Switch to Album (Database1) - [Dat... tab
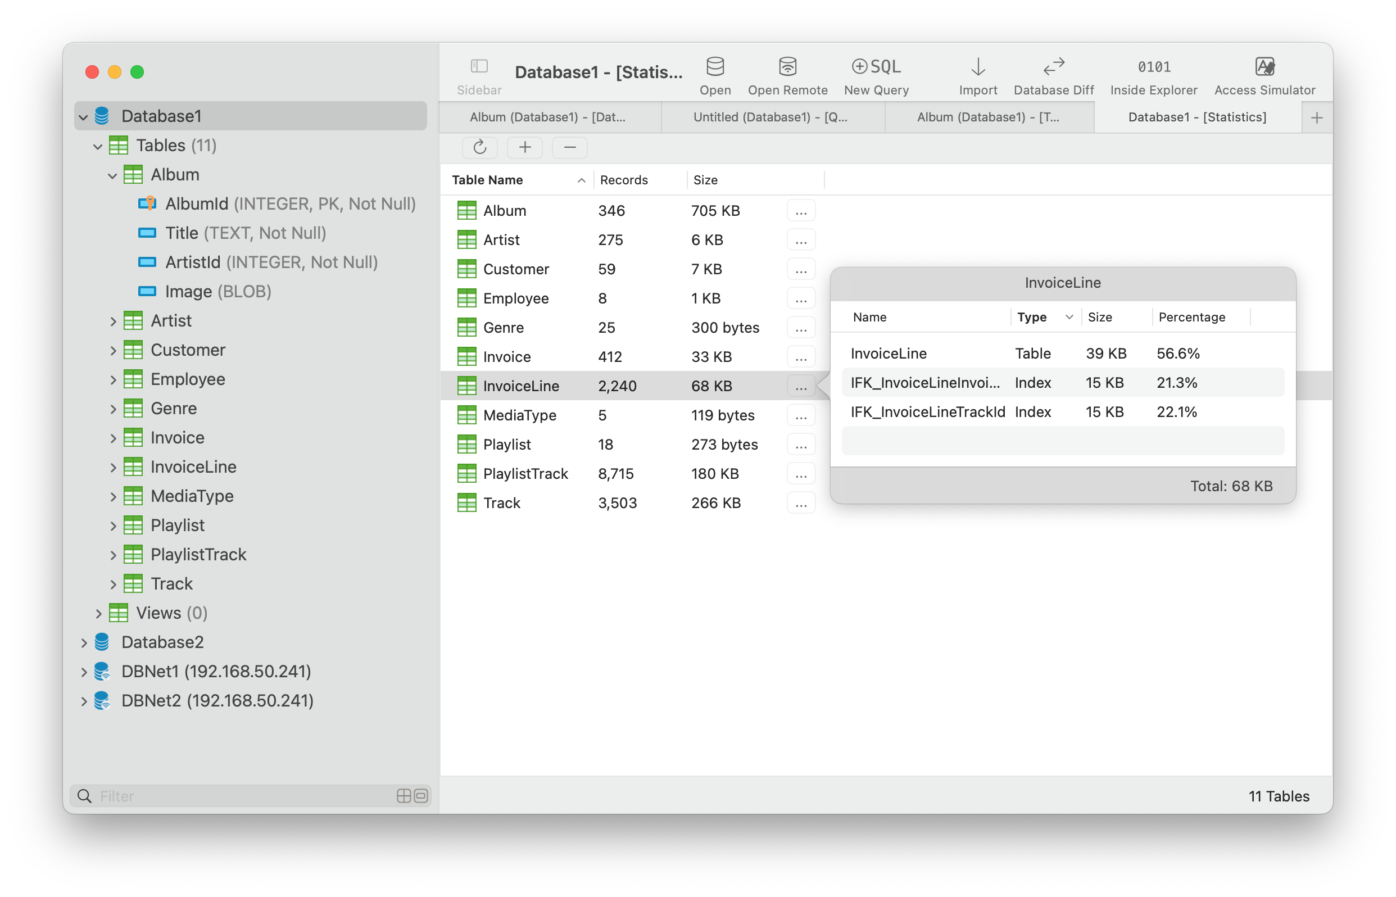 550,117
